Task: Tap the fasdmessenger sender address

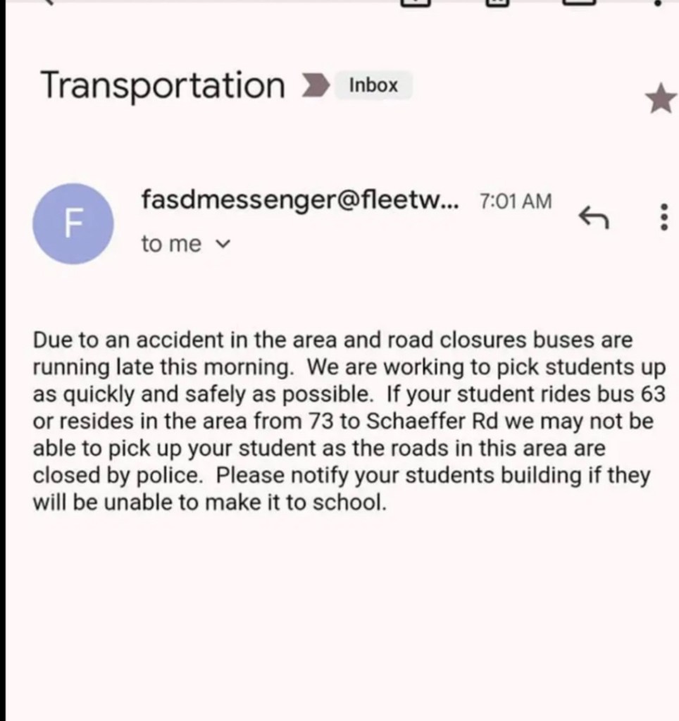Action: pyautogui.click(x=299, y=200)
